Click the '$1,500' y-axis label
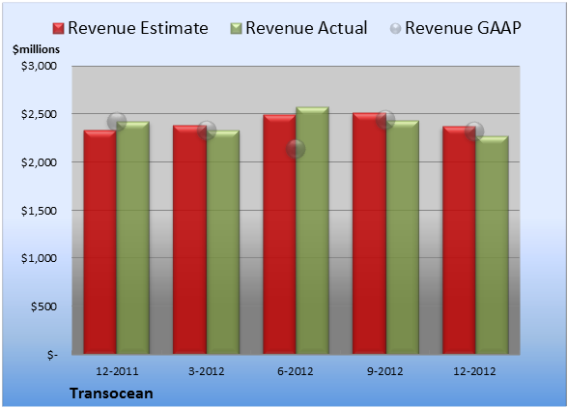Screen dimensions: 568x408 click(x=39, y=211)
